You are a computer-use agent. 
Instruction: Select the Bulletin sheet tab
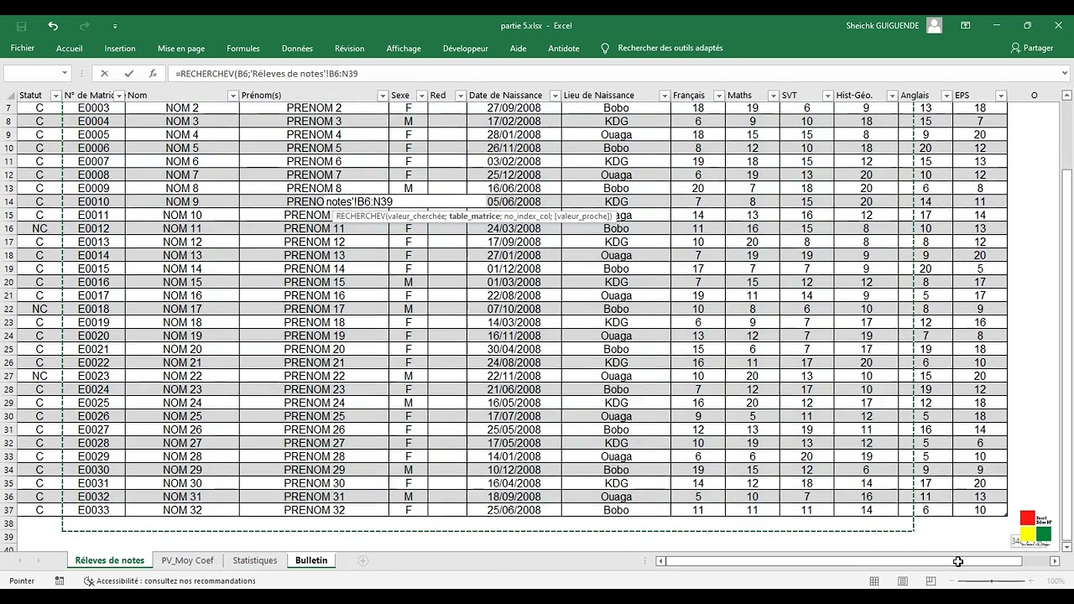[311, 560]
